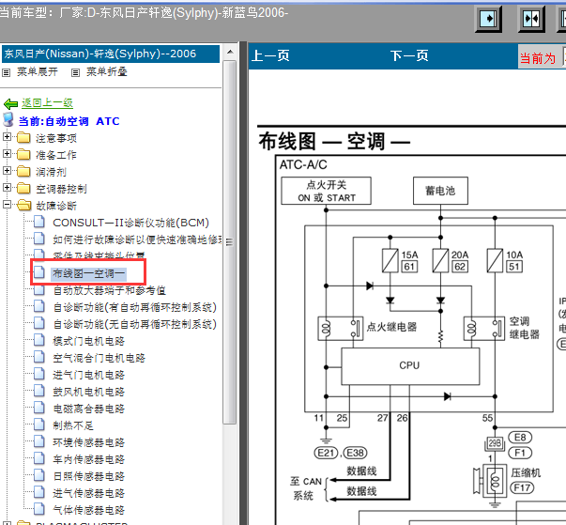Click the page icon beside 进气传感器电路
Viewport: 566px width, 525px height.
click(39, 492)
